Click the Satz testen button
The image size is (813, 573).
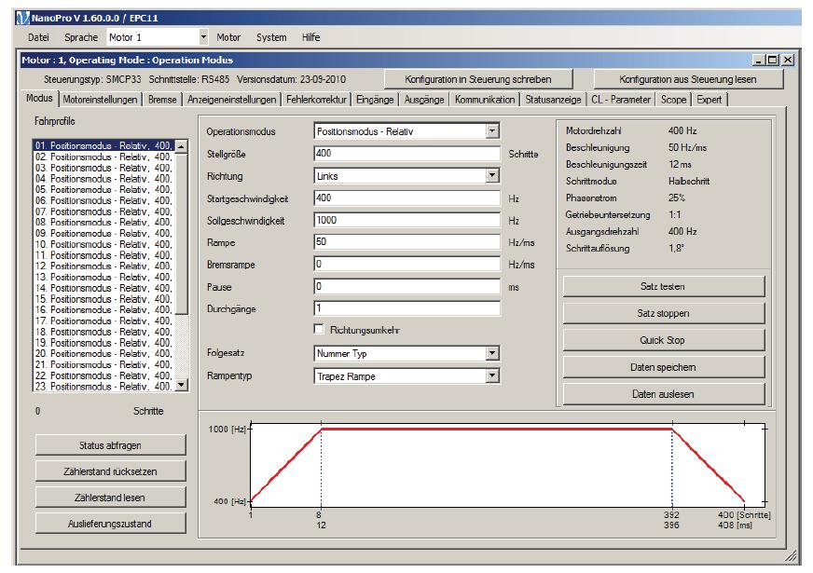(x=662, y=286)
